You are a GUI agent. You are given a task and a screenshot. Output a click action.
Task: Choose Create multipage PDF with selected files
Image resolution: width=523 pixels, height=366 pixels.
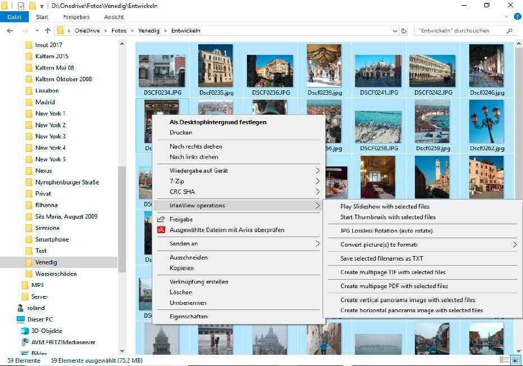pos(394,286)
